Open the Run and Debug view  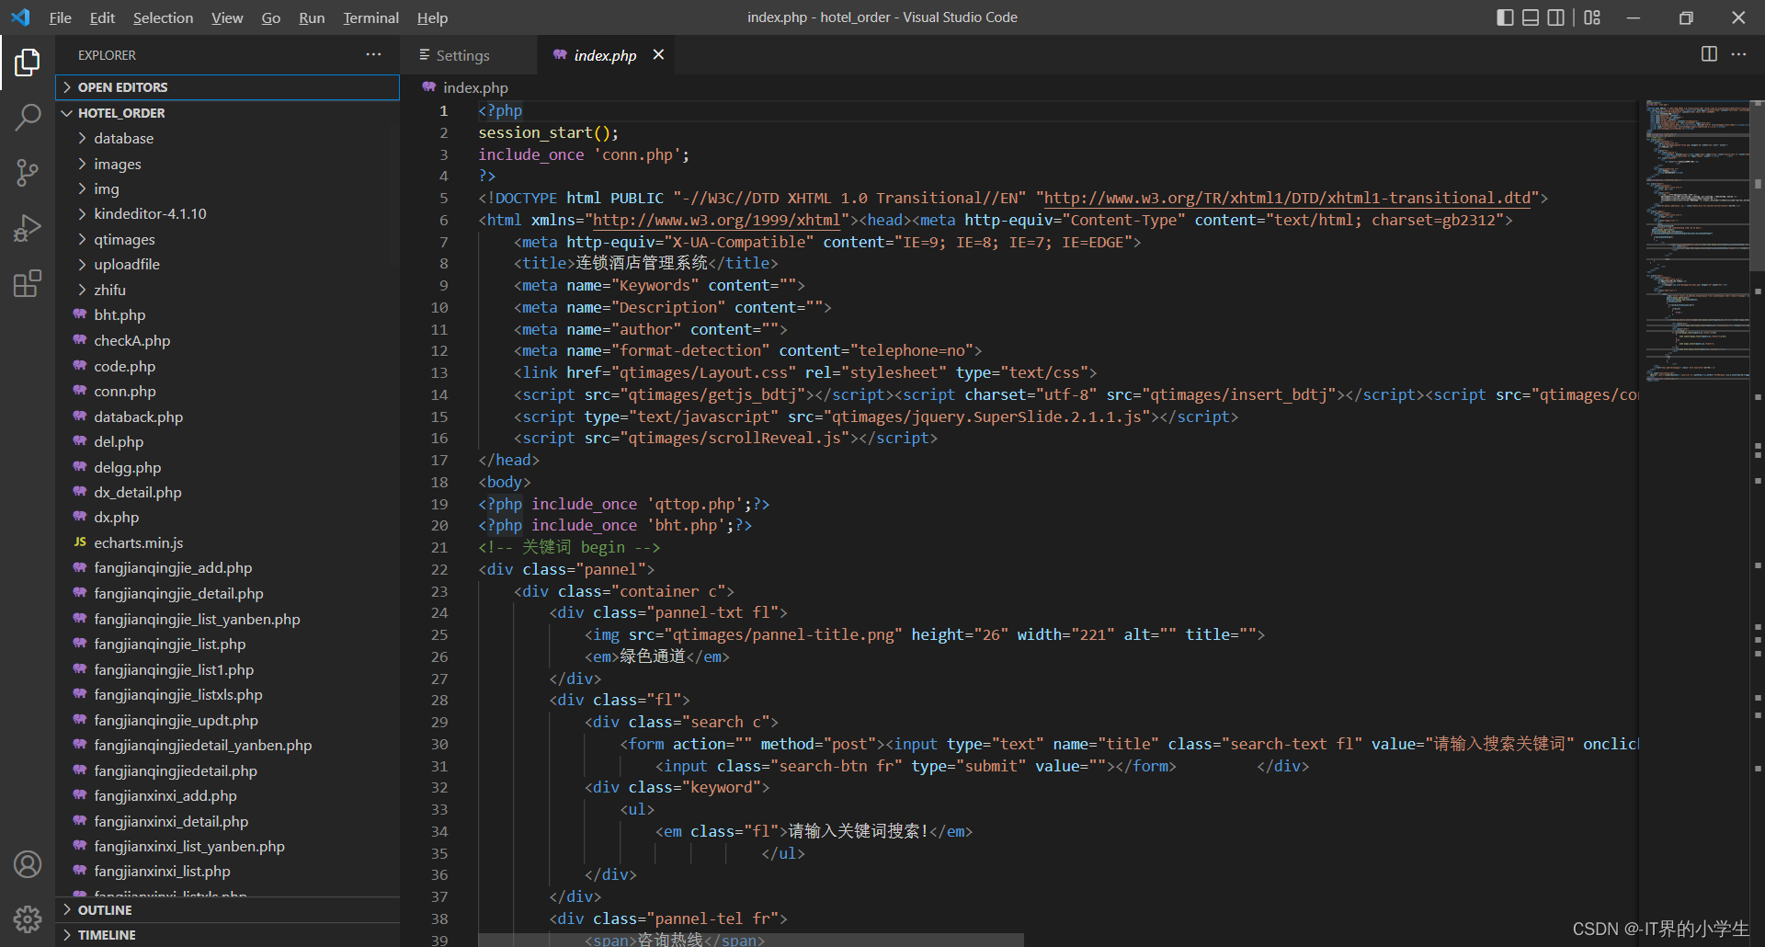28,227
